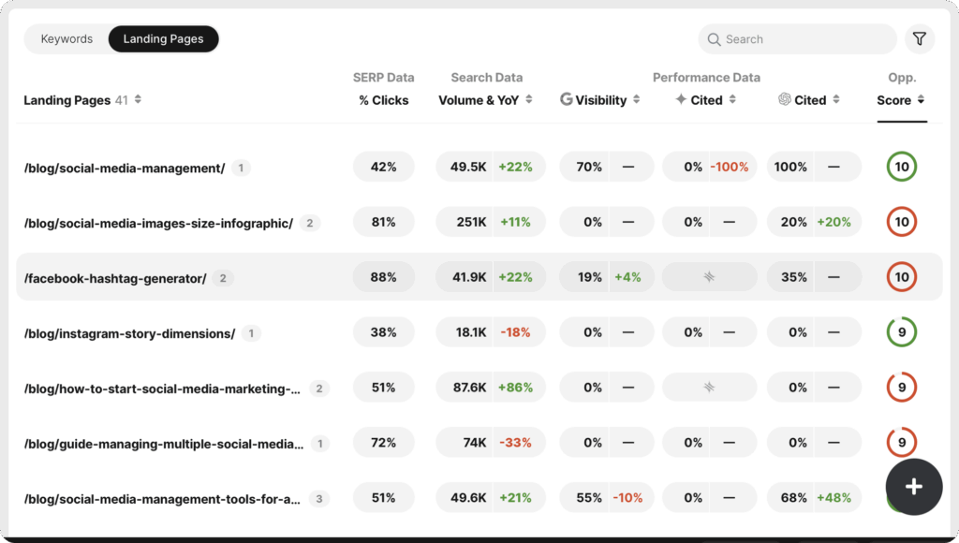Click the % Clicks column header
This screenshot has height=543, width=959.
pos(384,100)
